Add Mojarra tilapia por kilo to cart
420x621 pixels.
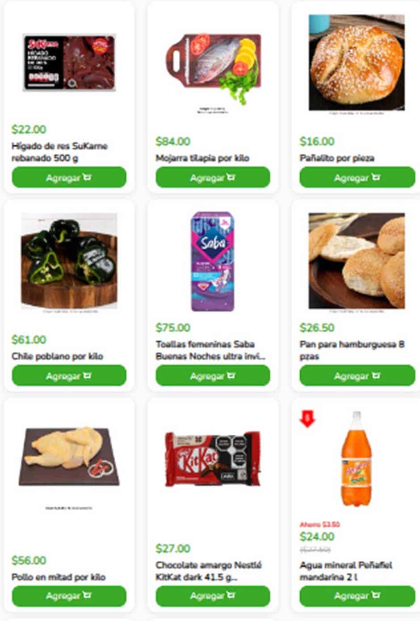coord(213,177)
